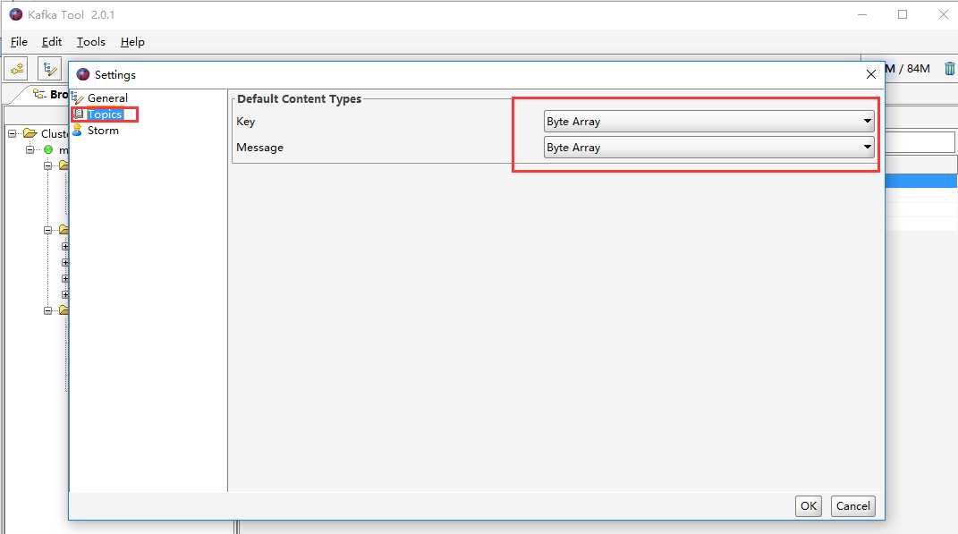Click the memory usage 84M indicator
Viewport: 958px width, 534px height.
907,69
